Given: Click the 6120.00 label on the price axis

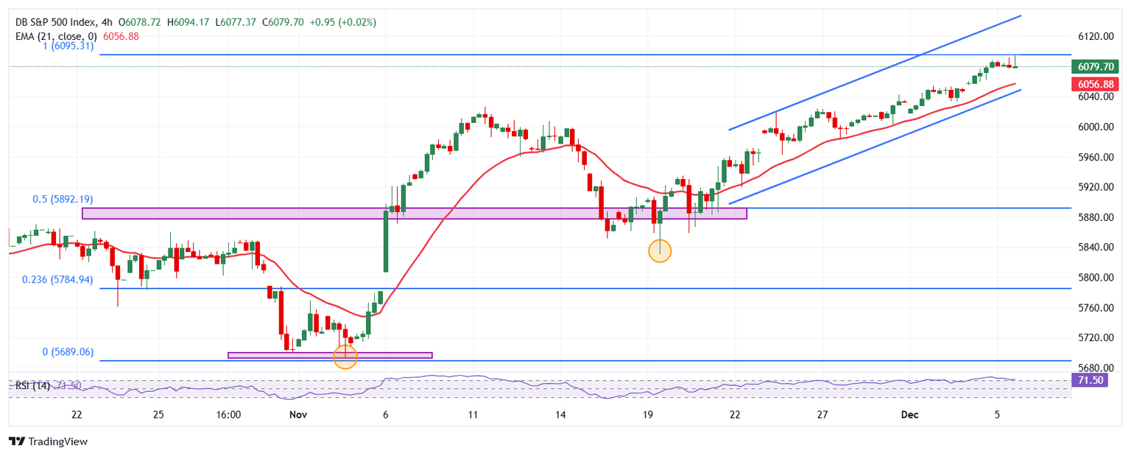Looking at the screenshot, I should tap(1092, 36).
